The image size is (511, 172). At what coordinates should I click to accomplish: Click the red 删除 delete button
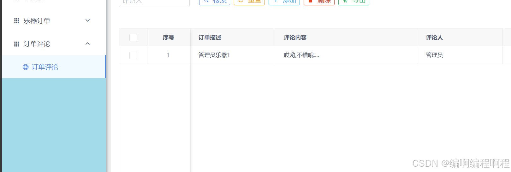(x=319, y=2)
